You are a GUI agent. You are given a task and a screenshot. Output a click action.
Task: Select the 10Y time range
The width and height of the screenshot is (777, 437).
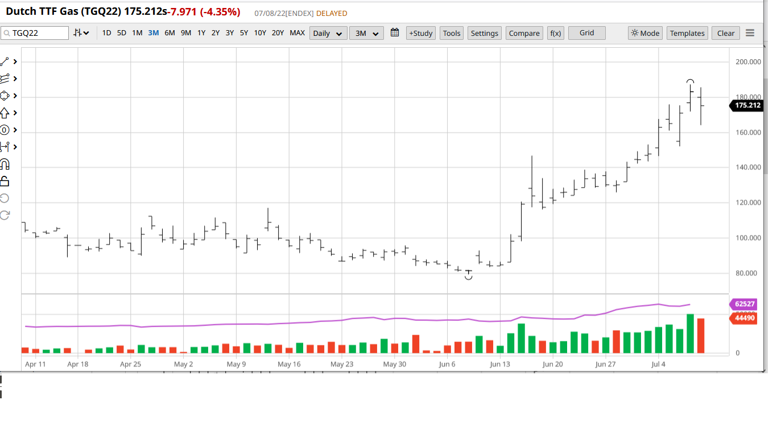260,33
